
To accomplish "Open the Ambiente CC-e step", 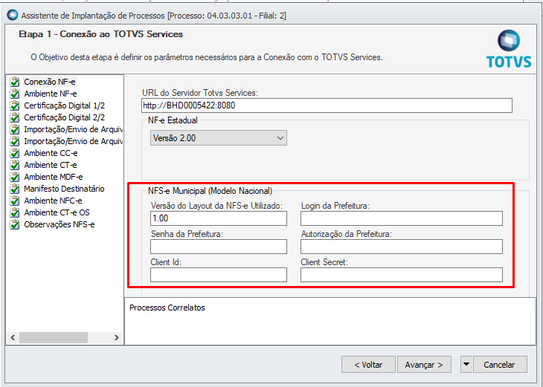I will (51, 153).
